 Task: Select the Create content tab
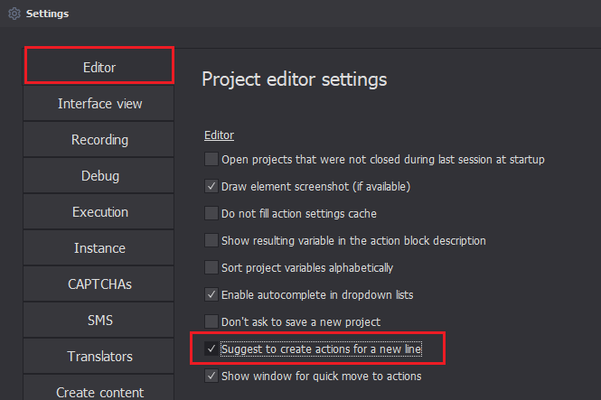(99, 392)
